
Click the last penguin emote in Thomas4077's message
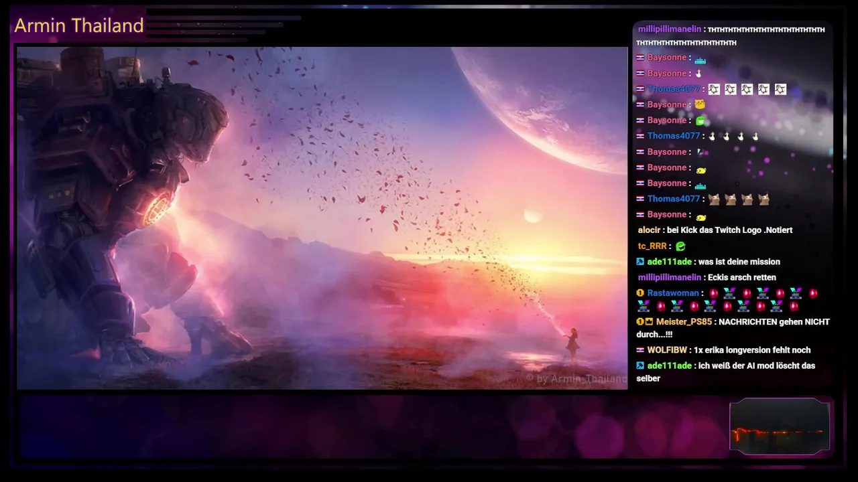coord(780,89)
